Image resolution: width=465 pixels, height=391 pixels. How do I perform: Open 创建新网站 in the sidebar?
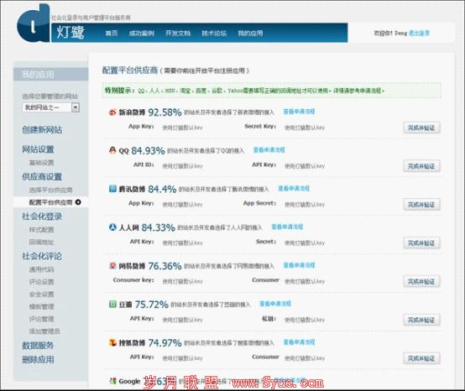pos(42,130)
